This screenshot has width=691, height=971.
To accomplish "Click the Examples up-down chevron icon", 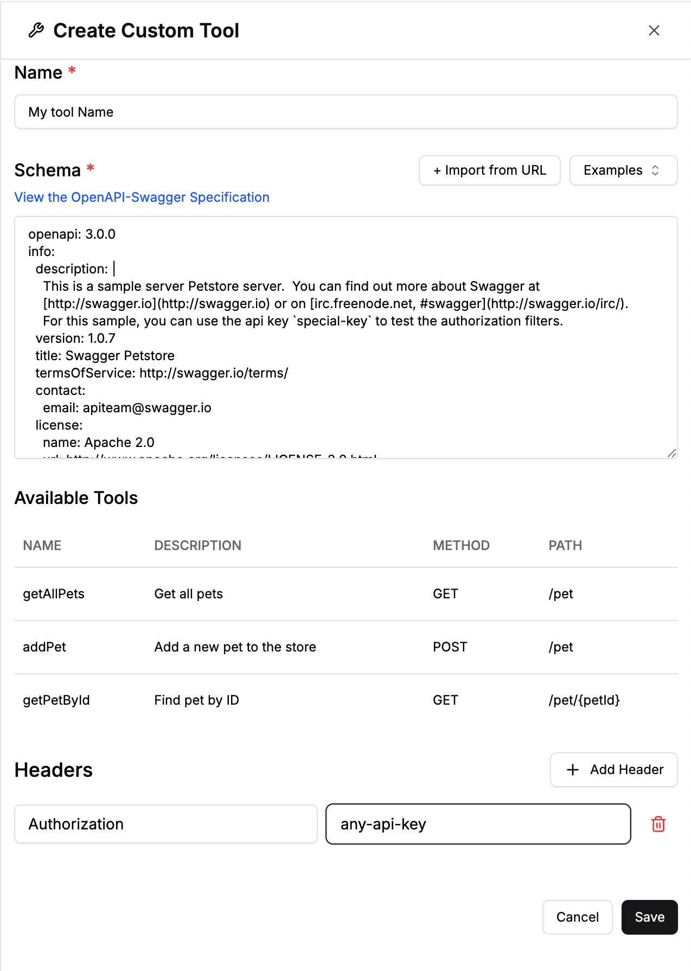I will coord(655,170).
